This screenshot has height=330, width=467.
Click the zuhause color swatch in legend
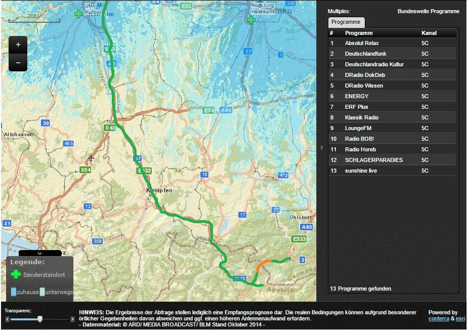pyautogui.click(x=13, y=292)
